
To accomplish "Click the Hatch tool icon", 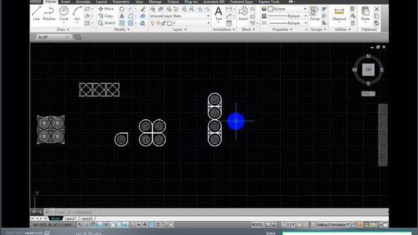I will click(87, 23).
